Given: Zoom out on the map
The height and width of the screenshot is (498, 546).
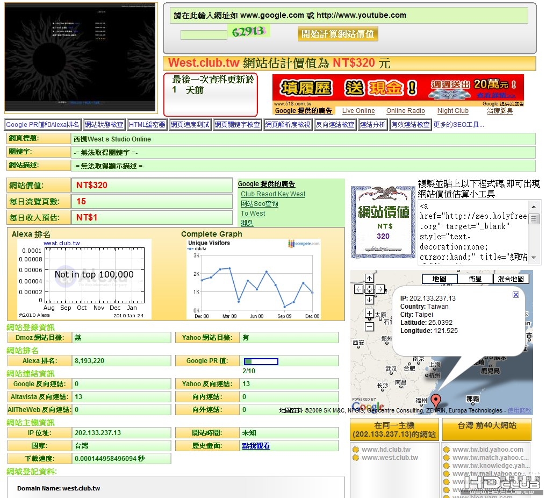Looking at the screenshot, I should [x=369, y=326].
